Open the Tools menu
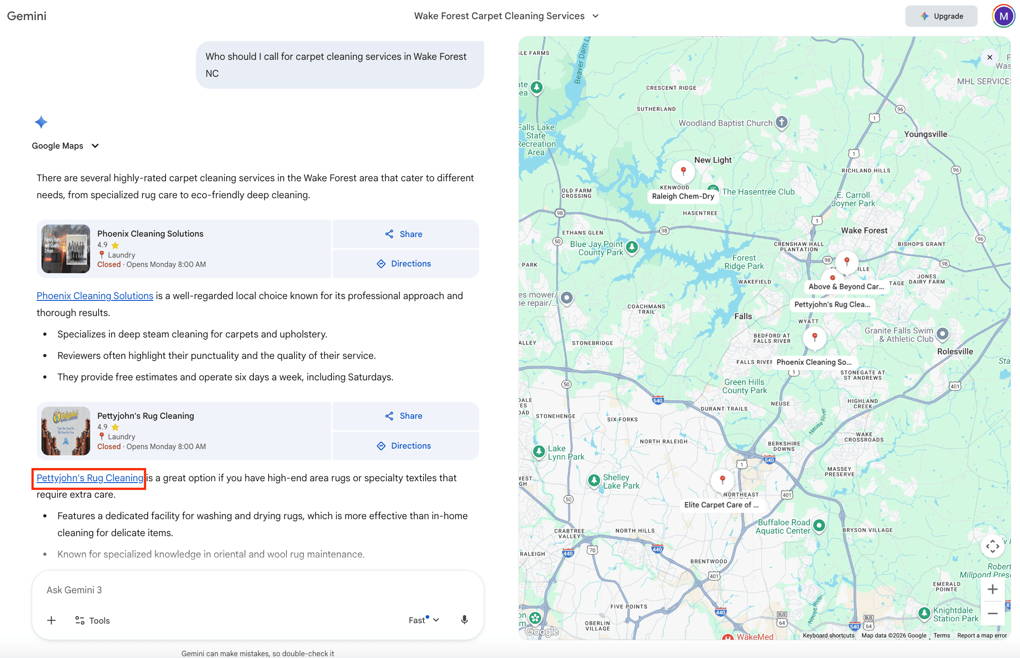 coord(93,621)
